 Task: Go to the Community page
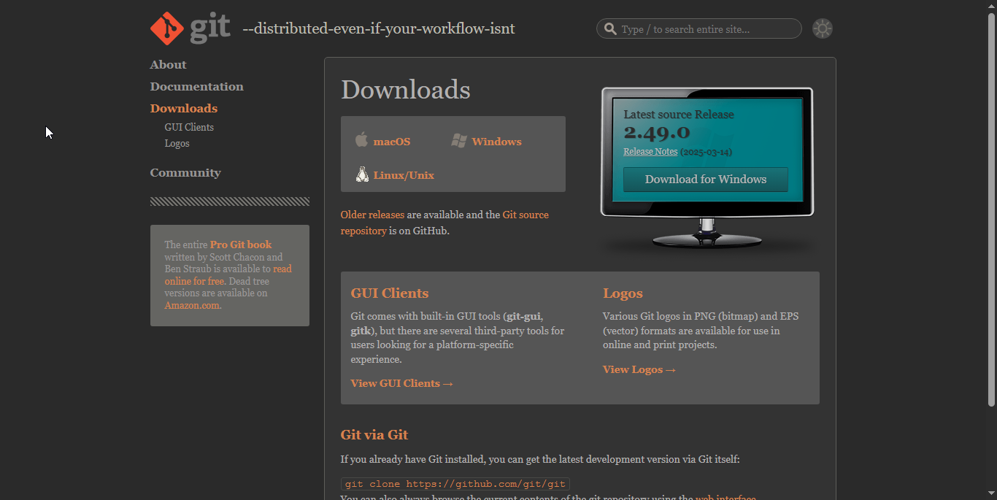(185, 173)
